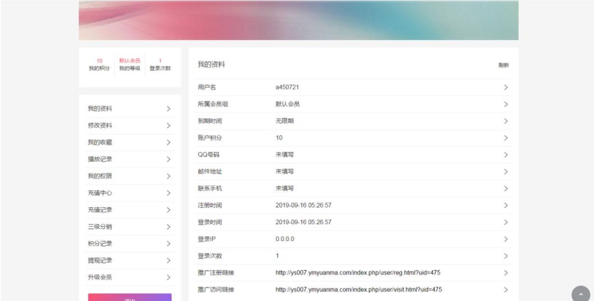Click the back-to-top round button
Image resolution: width=594 pixels, height=301 pixels.
pyautogui.click(x=581, y=294)
